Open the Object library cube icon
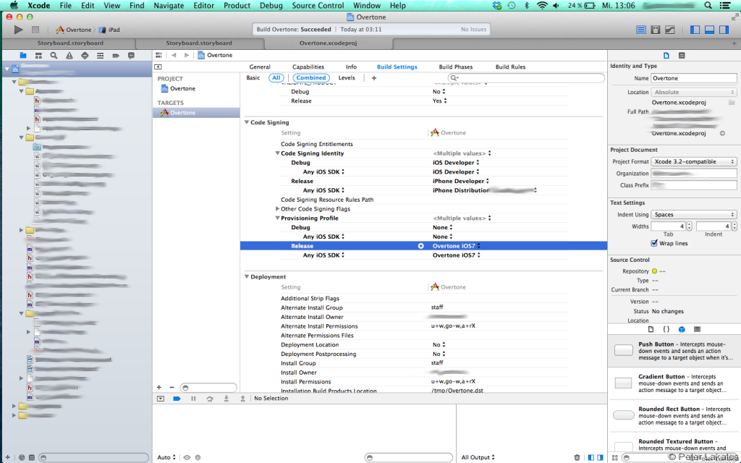 [682, 329]
